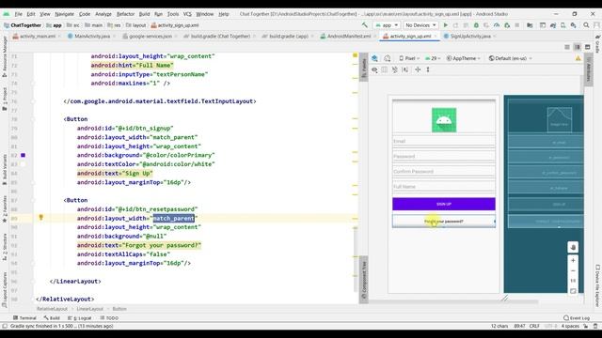Click the Search Everywhere magnifier icon

pyautogui.click(x=586, y=25)
